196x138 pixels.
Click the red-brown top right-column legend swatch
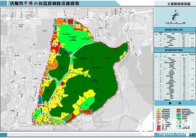pyautogui.click(x=179, y=110)
